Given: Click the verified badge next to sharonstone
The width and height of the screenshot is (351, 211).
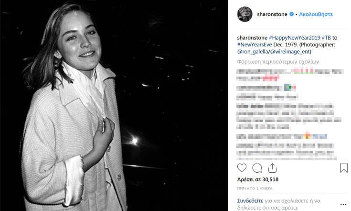Looking at the screenshot, I should (x=291, y=14).
